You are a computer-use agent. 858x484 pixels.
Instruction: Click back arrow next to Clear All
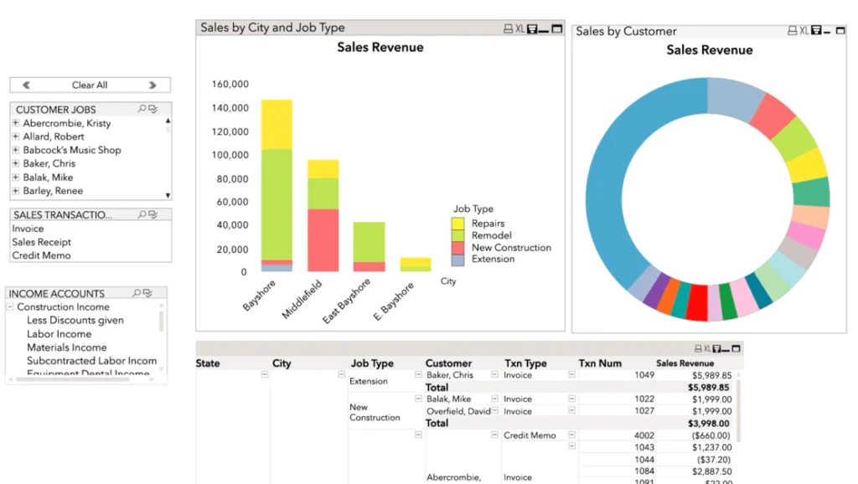point(26,85)
